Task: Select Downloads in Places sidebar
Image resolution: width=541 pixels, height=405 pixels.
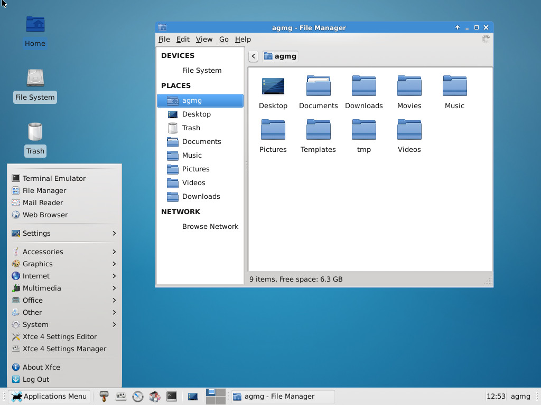Action: (200, 197)
